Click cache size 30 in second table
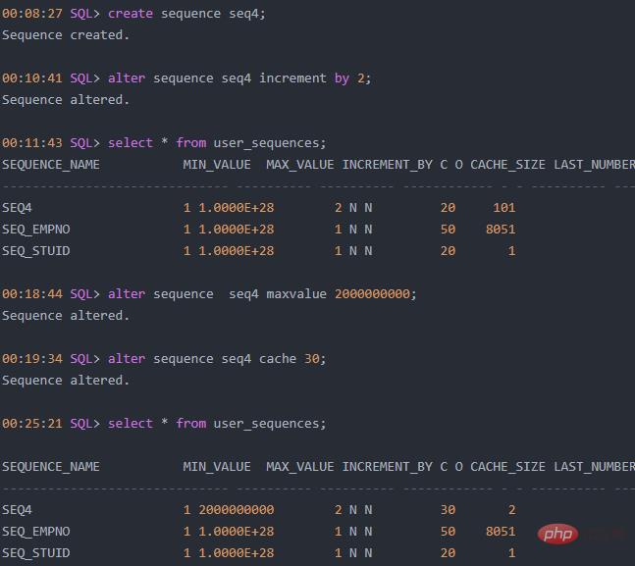 (x=448, y=510)
